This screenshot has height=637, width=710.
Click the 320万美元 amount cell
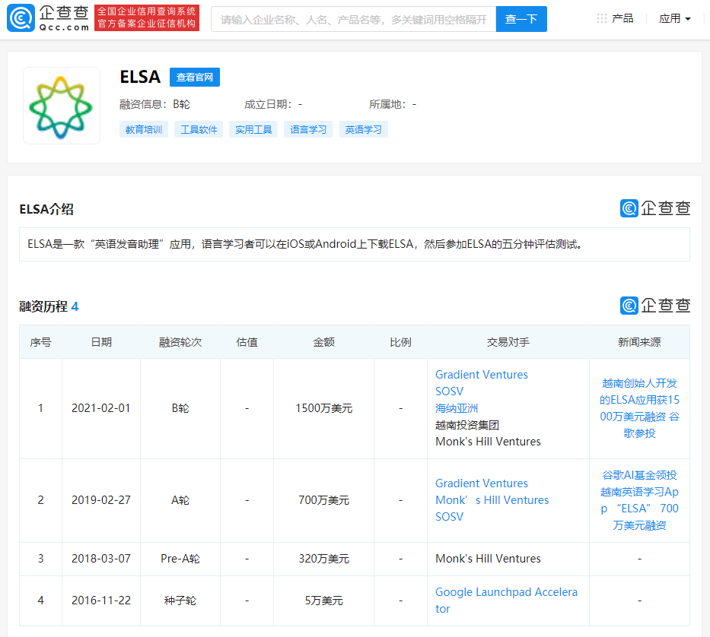(x=323, y=559)
